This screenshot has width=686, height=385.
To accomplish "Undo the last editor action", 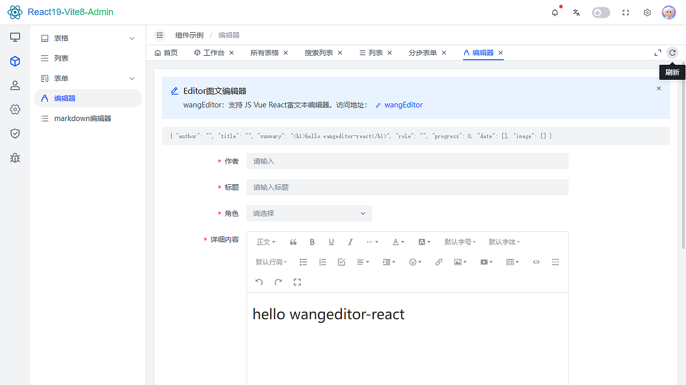I will [x=259, y=282].
